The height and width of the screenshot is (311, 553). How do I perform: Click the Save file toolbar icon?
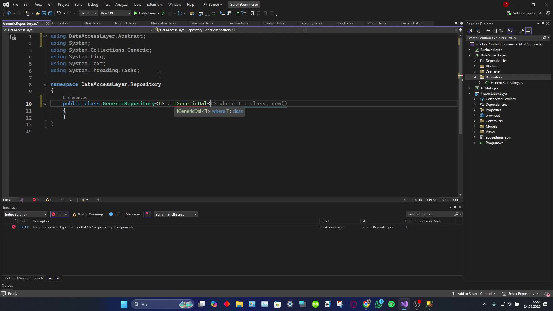pyautogui.click(x=44, y=13)
